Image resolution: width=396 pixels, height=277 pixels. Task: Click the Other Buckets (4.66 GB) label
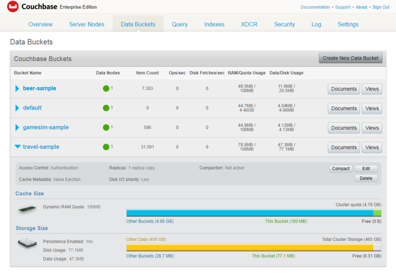click(150, 222)
